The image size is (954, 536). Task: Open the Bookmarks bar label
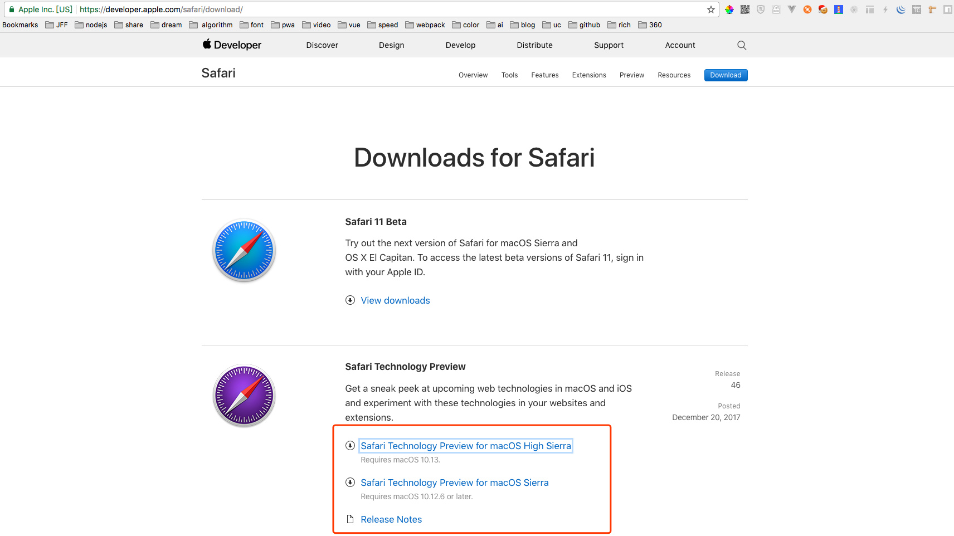point(20,25)
